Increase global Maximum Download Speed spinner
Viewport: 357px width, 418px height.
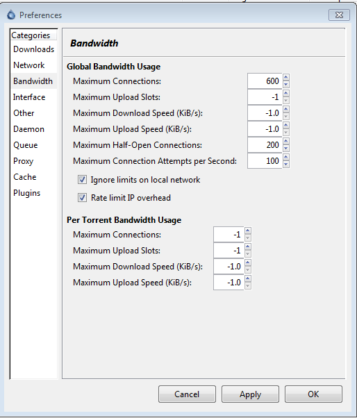click(286, 109)
